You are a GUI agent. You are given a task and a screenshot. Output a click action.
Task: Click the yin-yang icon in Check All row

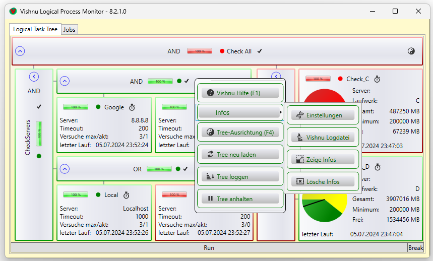click(411, 51)
